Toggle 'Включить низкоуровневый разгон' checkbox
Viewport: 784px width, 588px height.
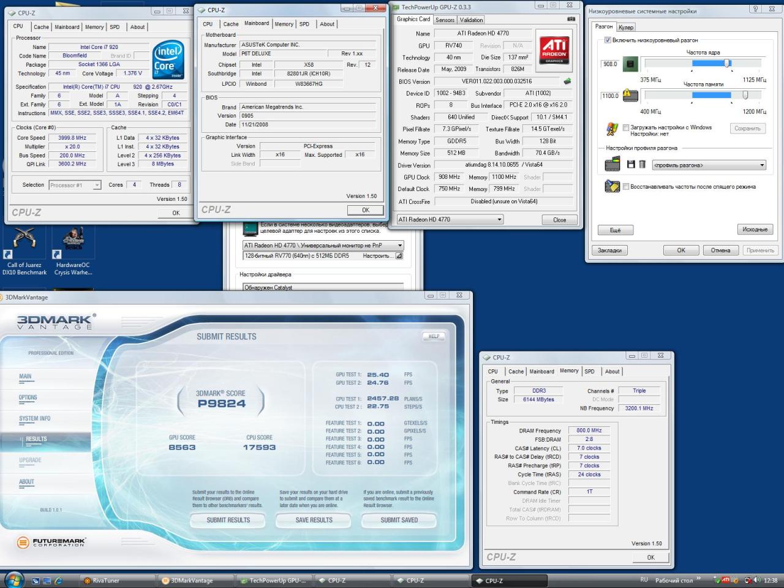coord(608,40)
